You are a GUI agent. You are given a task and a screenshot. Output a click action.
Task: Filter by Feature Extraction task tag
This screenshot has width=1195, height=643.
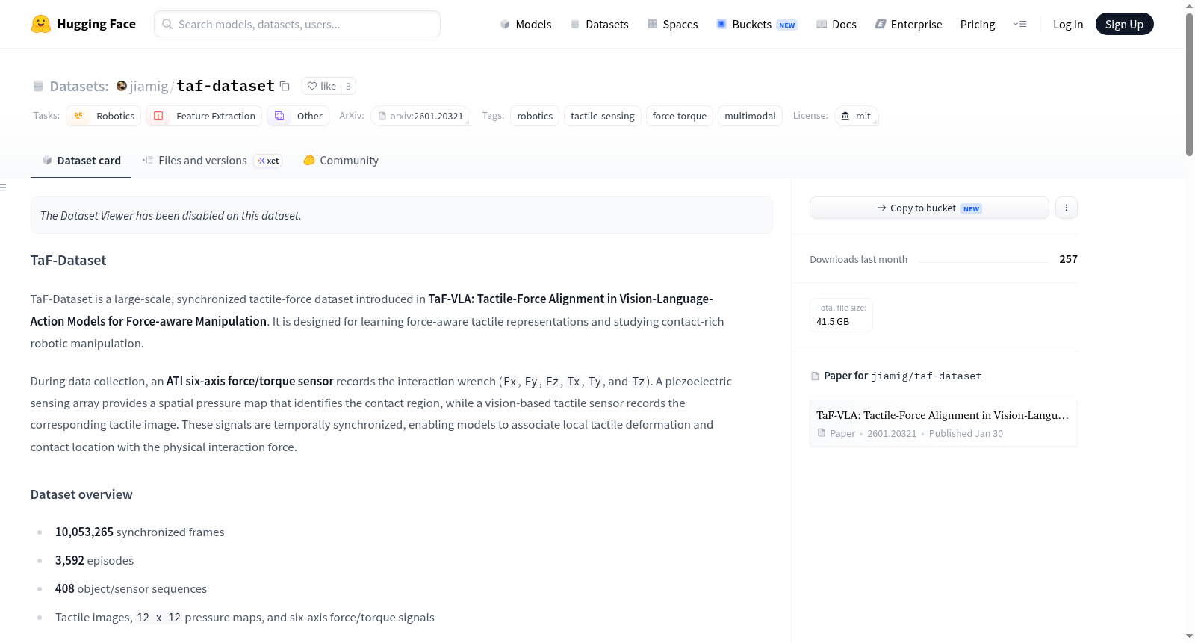204,116
